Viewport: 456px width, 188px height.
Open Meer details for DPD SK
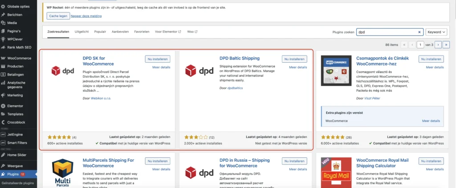coord(161,67)
